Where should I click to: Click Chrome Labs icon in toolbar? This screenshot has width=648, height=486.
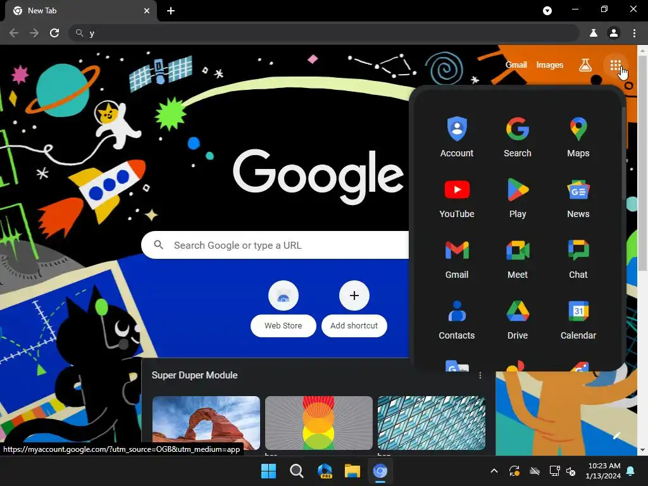pos(594,33)
